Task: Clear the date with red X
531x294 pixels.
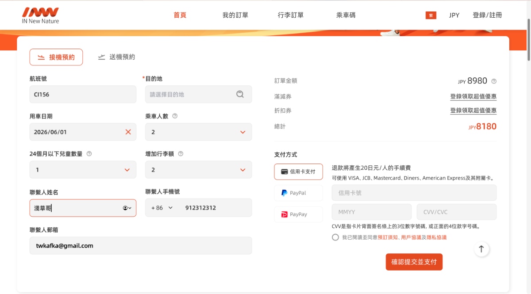Action: tap(128, 132)
